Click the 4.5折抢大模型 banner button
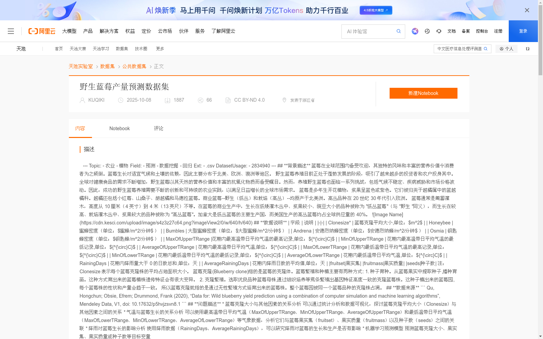The height and width of the screenshot is (339, 543). pyautogui.click(x=376, y=10)
